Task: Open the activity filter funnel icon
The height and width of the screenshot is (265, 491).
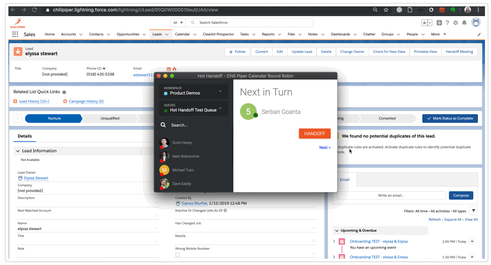Action: click(x=474, y=211)
